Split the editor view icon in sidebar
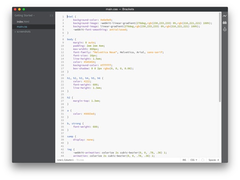240x180 pixels. click(x=51, y=16)
